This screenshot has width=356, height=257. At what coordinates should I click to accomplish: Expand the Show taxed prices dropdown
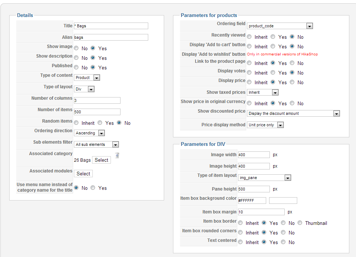click(x=262, y=92)
